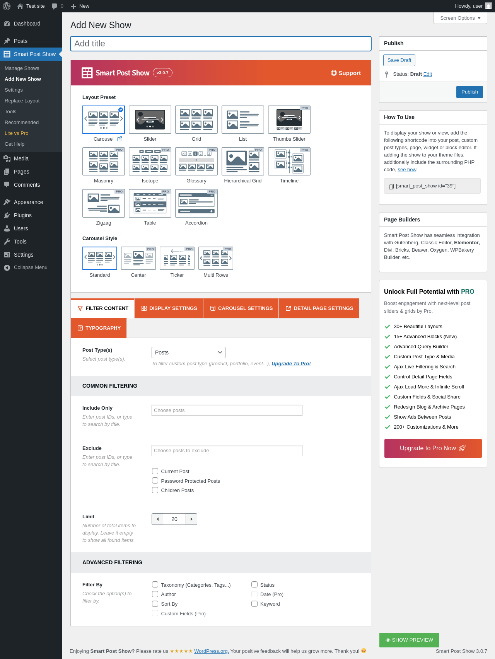Open Appearance menu in sidebar
This screenshot has height=659, width=495.
[x=28, y=202]
